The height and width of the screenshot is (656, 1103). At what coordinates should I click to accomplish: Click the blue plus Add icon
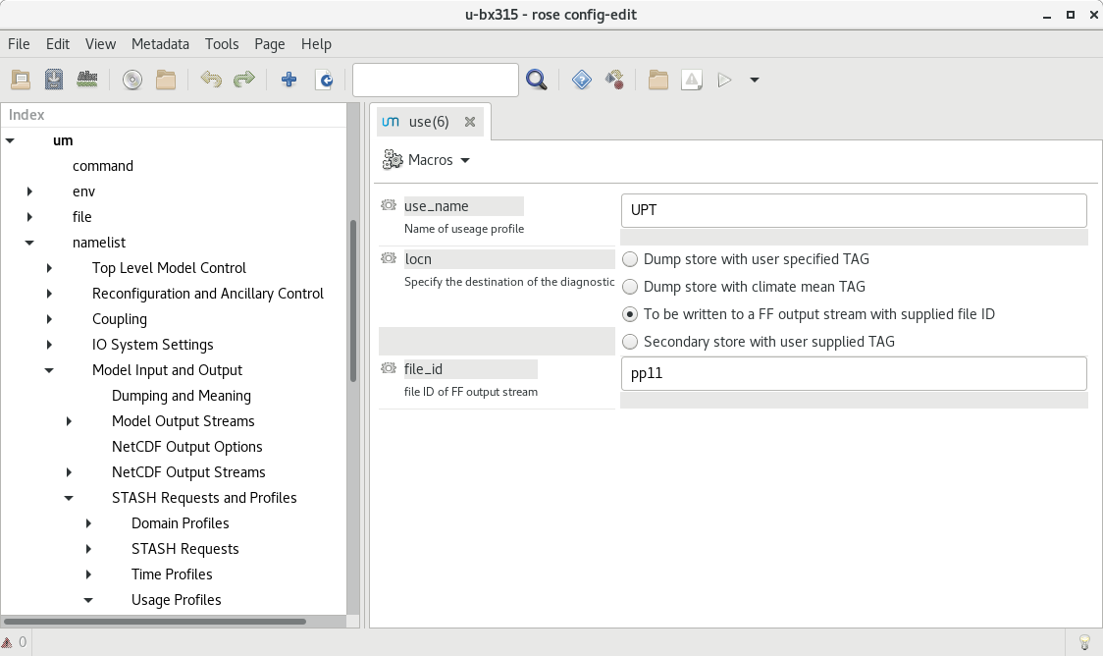point(289,80)
